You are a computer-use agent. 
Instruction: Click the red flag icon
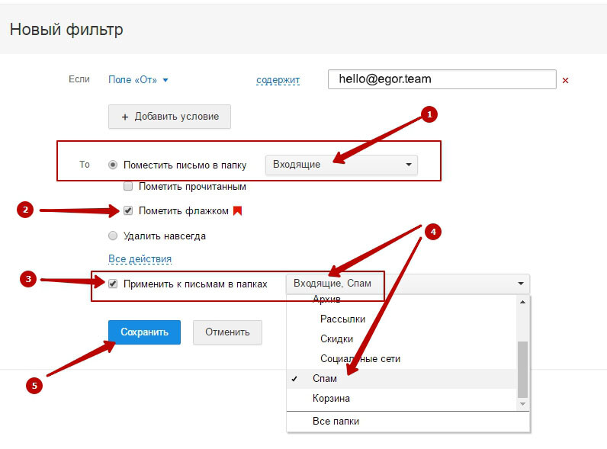coord(238,210)
